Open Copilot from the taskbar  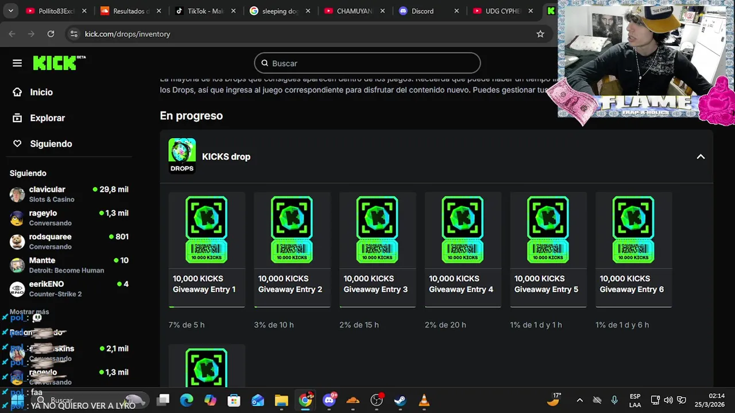[211, 400]
